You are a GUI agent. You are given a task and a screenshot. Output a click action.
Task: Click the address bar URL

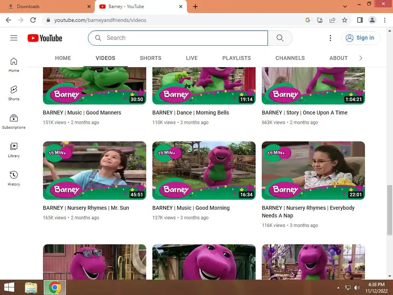click(100, 20)
